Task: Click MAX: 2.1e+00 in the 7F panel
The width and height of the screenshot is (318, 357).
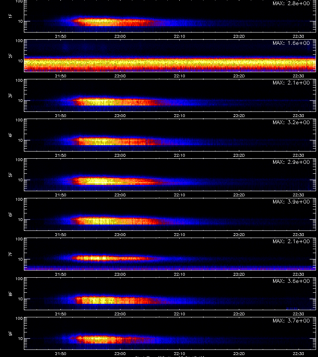Action: click(x=291, y=241)
